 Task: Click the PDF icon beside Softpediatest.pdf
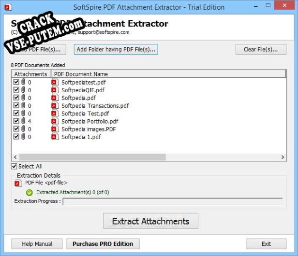point(55,82)
